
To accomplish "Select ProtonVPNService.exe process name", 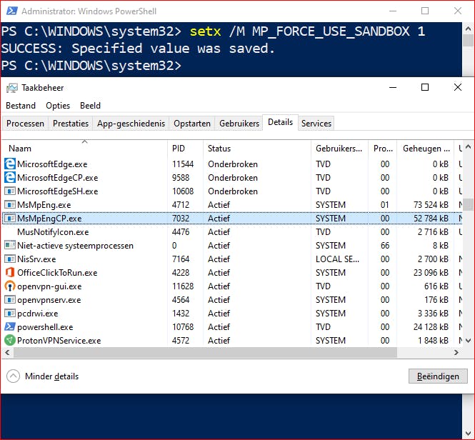I will pyautogui.click(x=59, y=340).
